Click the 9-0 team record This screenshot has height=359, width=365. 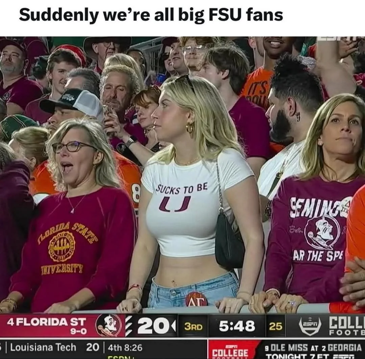(x=78, y=331)
